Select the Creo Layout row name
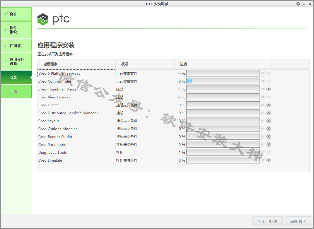Viewport: 314px width, 229px height. (x=49, y=121)
